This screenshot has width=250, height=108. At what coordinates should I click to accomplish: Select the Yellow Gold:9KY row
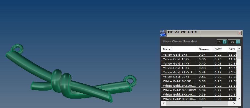(x=199, y=55)
